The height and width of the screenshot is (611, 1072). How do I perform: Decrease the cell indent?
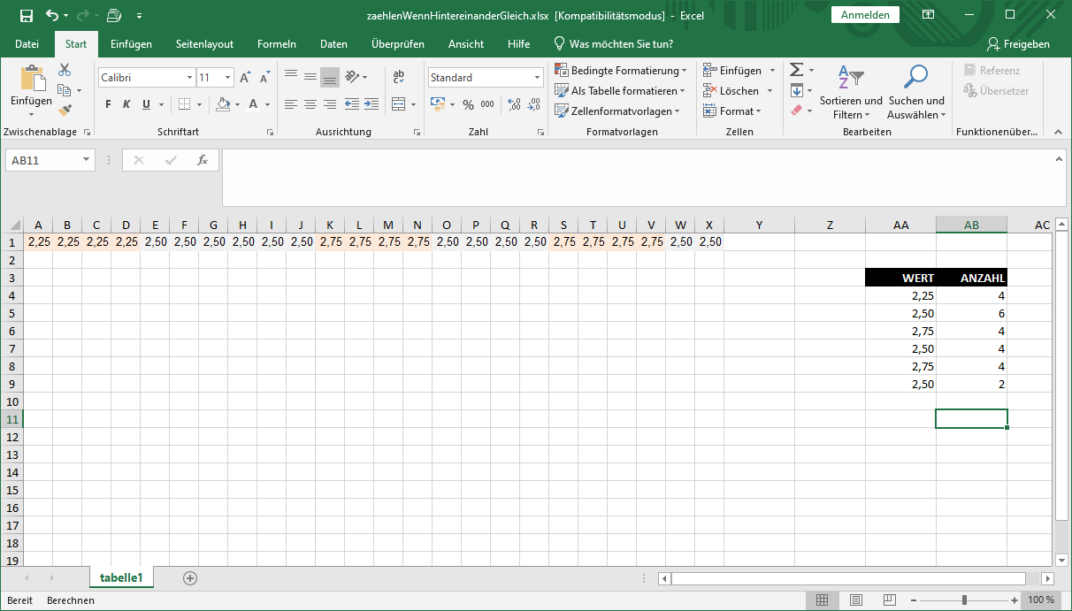(352, 104)
